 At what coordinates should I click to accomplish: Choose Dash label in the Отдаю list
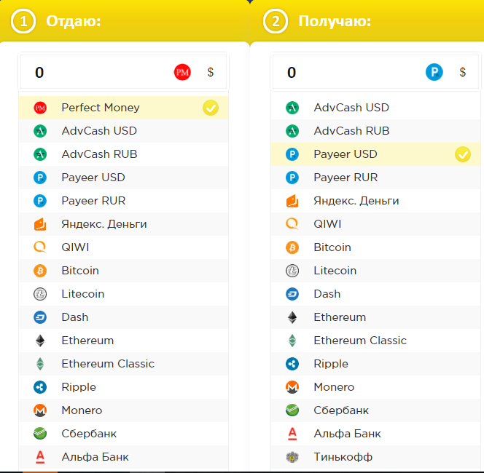[x=74, y=317]
